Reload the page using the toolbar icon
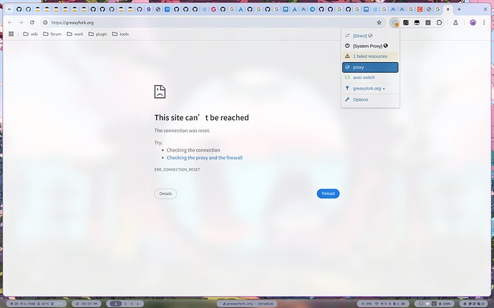 point(32,23)
